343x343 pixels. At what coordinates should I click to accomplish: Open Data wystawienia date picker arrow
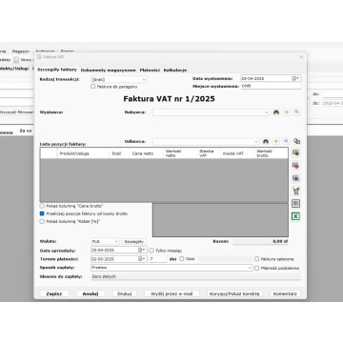298,78
